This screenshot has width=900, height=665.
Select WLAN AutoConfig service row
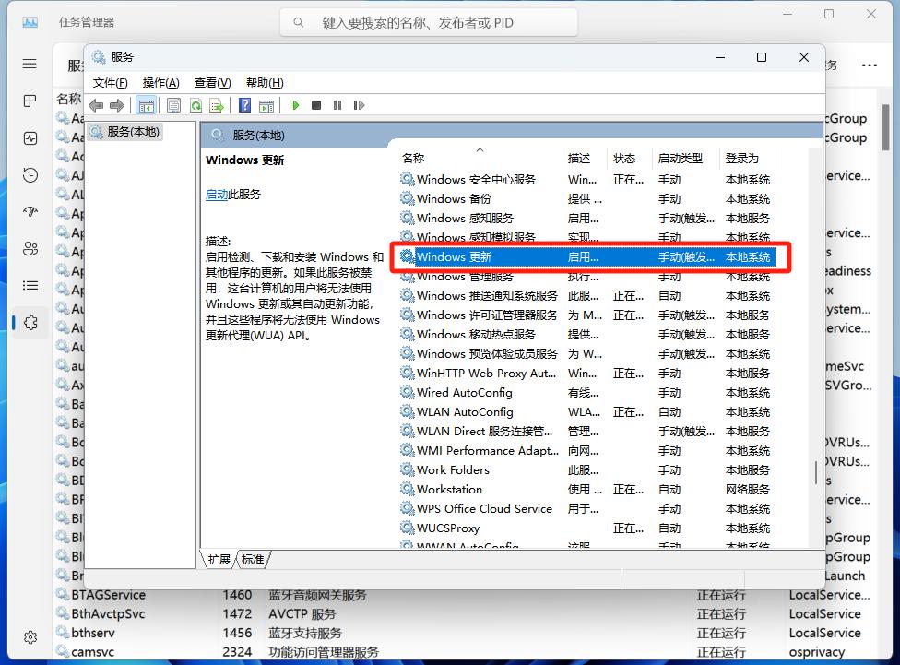(x=586, y=411)
